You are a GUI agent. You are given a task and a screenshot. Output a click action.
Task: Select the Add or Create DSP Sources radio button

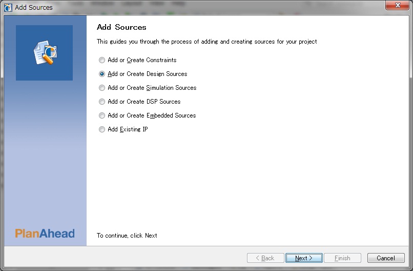(x=102, y=102)
